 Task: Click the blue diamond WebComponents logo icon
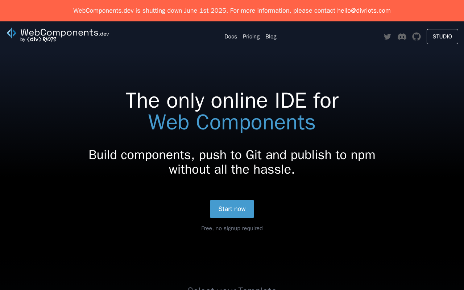tap(12, 33)
